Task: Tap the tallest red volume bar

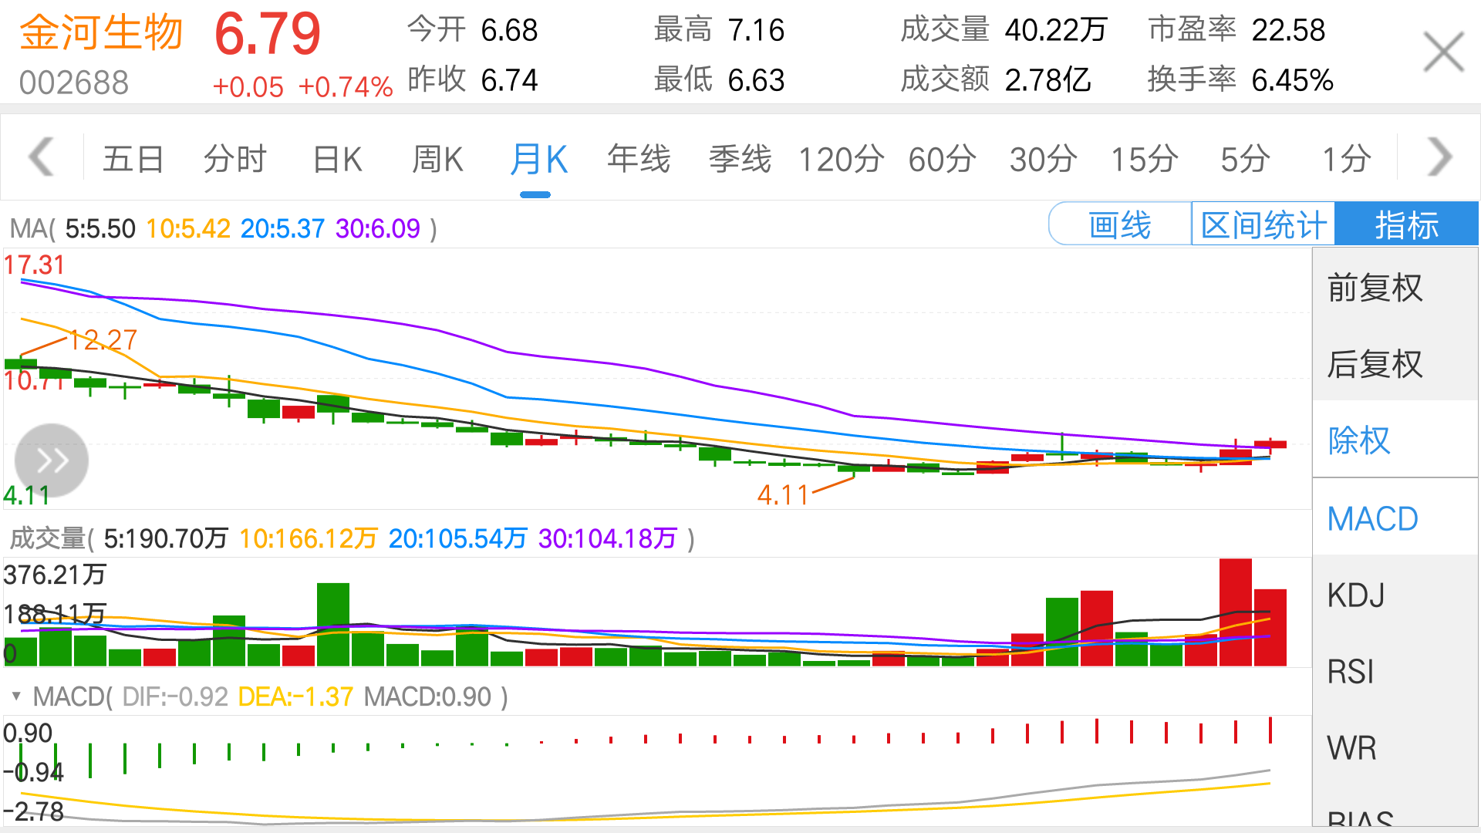Action: [1236, 612]
